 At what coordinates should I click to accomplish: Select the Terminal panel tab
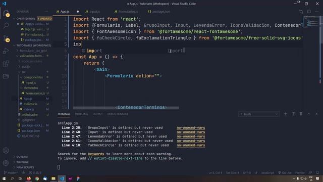point(64,114)
